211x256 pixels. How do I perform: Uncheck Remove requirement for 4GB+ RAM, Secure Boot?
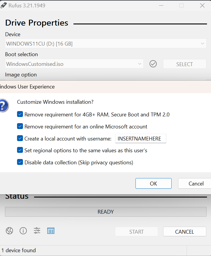tap(20, 114)
